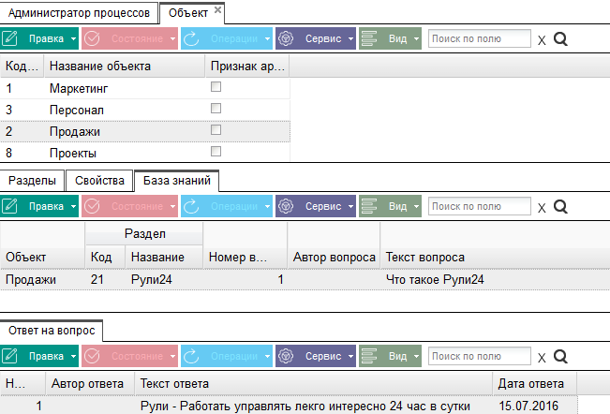610x414 pixels.
Task: Expand the top Правка dropdown arrow
Action: [x=72, y=39]
